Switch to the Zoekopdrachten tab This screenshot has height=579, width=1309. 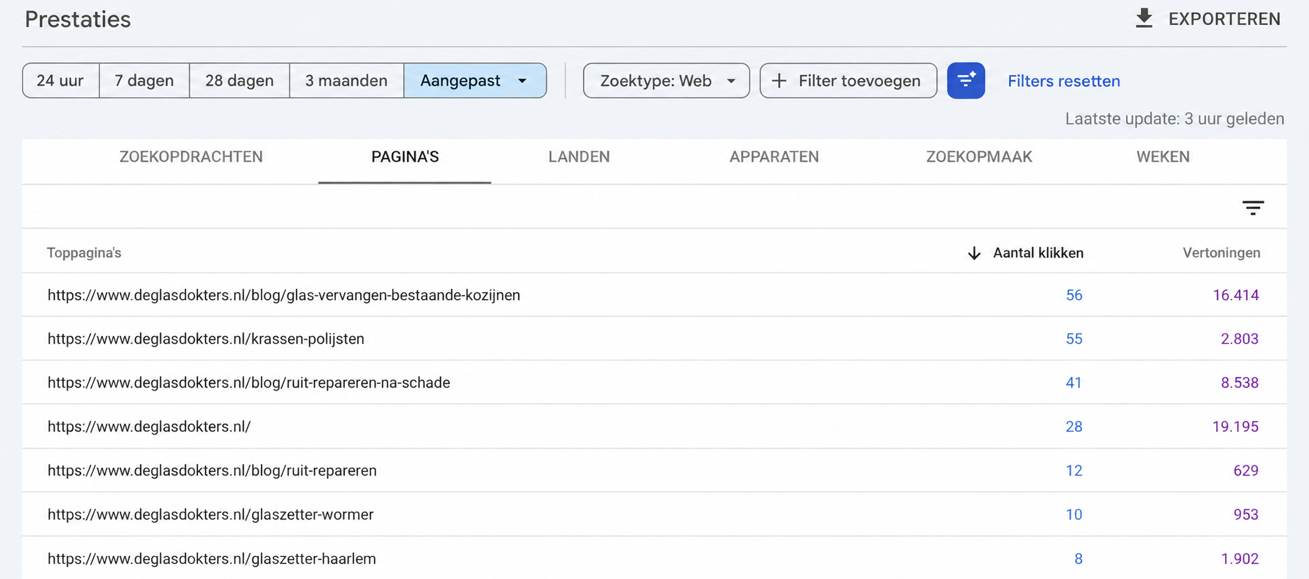(x=191, y=157)
